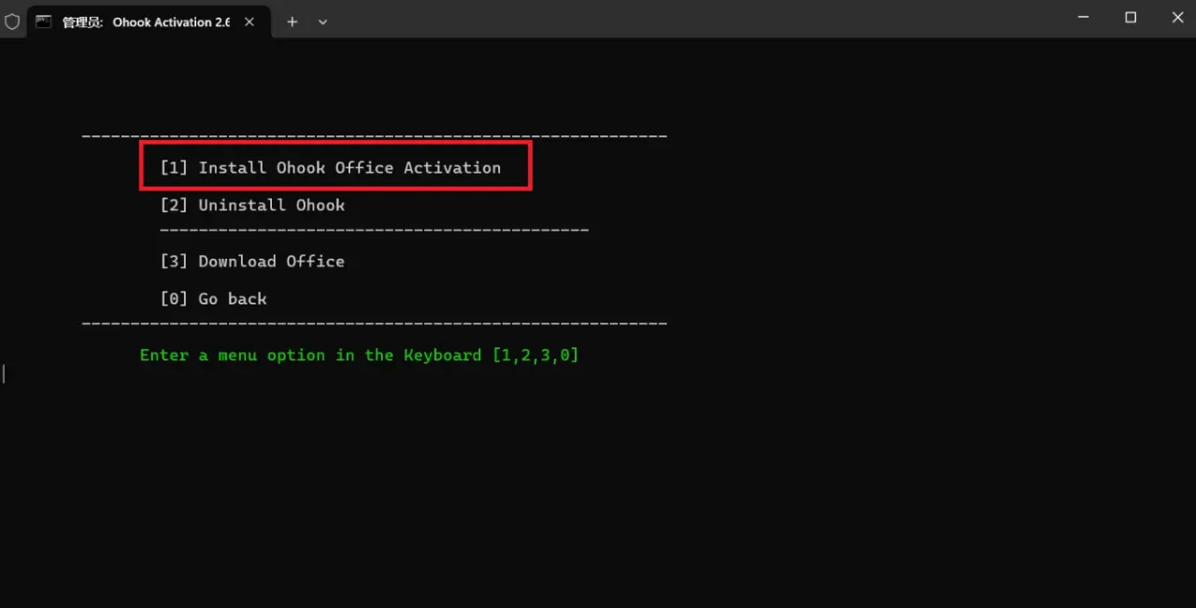Close the terminal window

(1177, 18)
